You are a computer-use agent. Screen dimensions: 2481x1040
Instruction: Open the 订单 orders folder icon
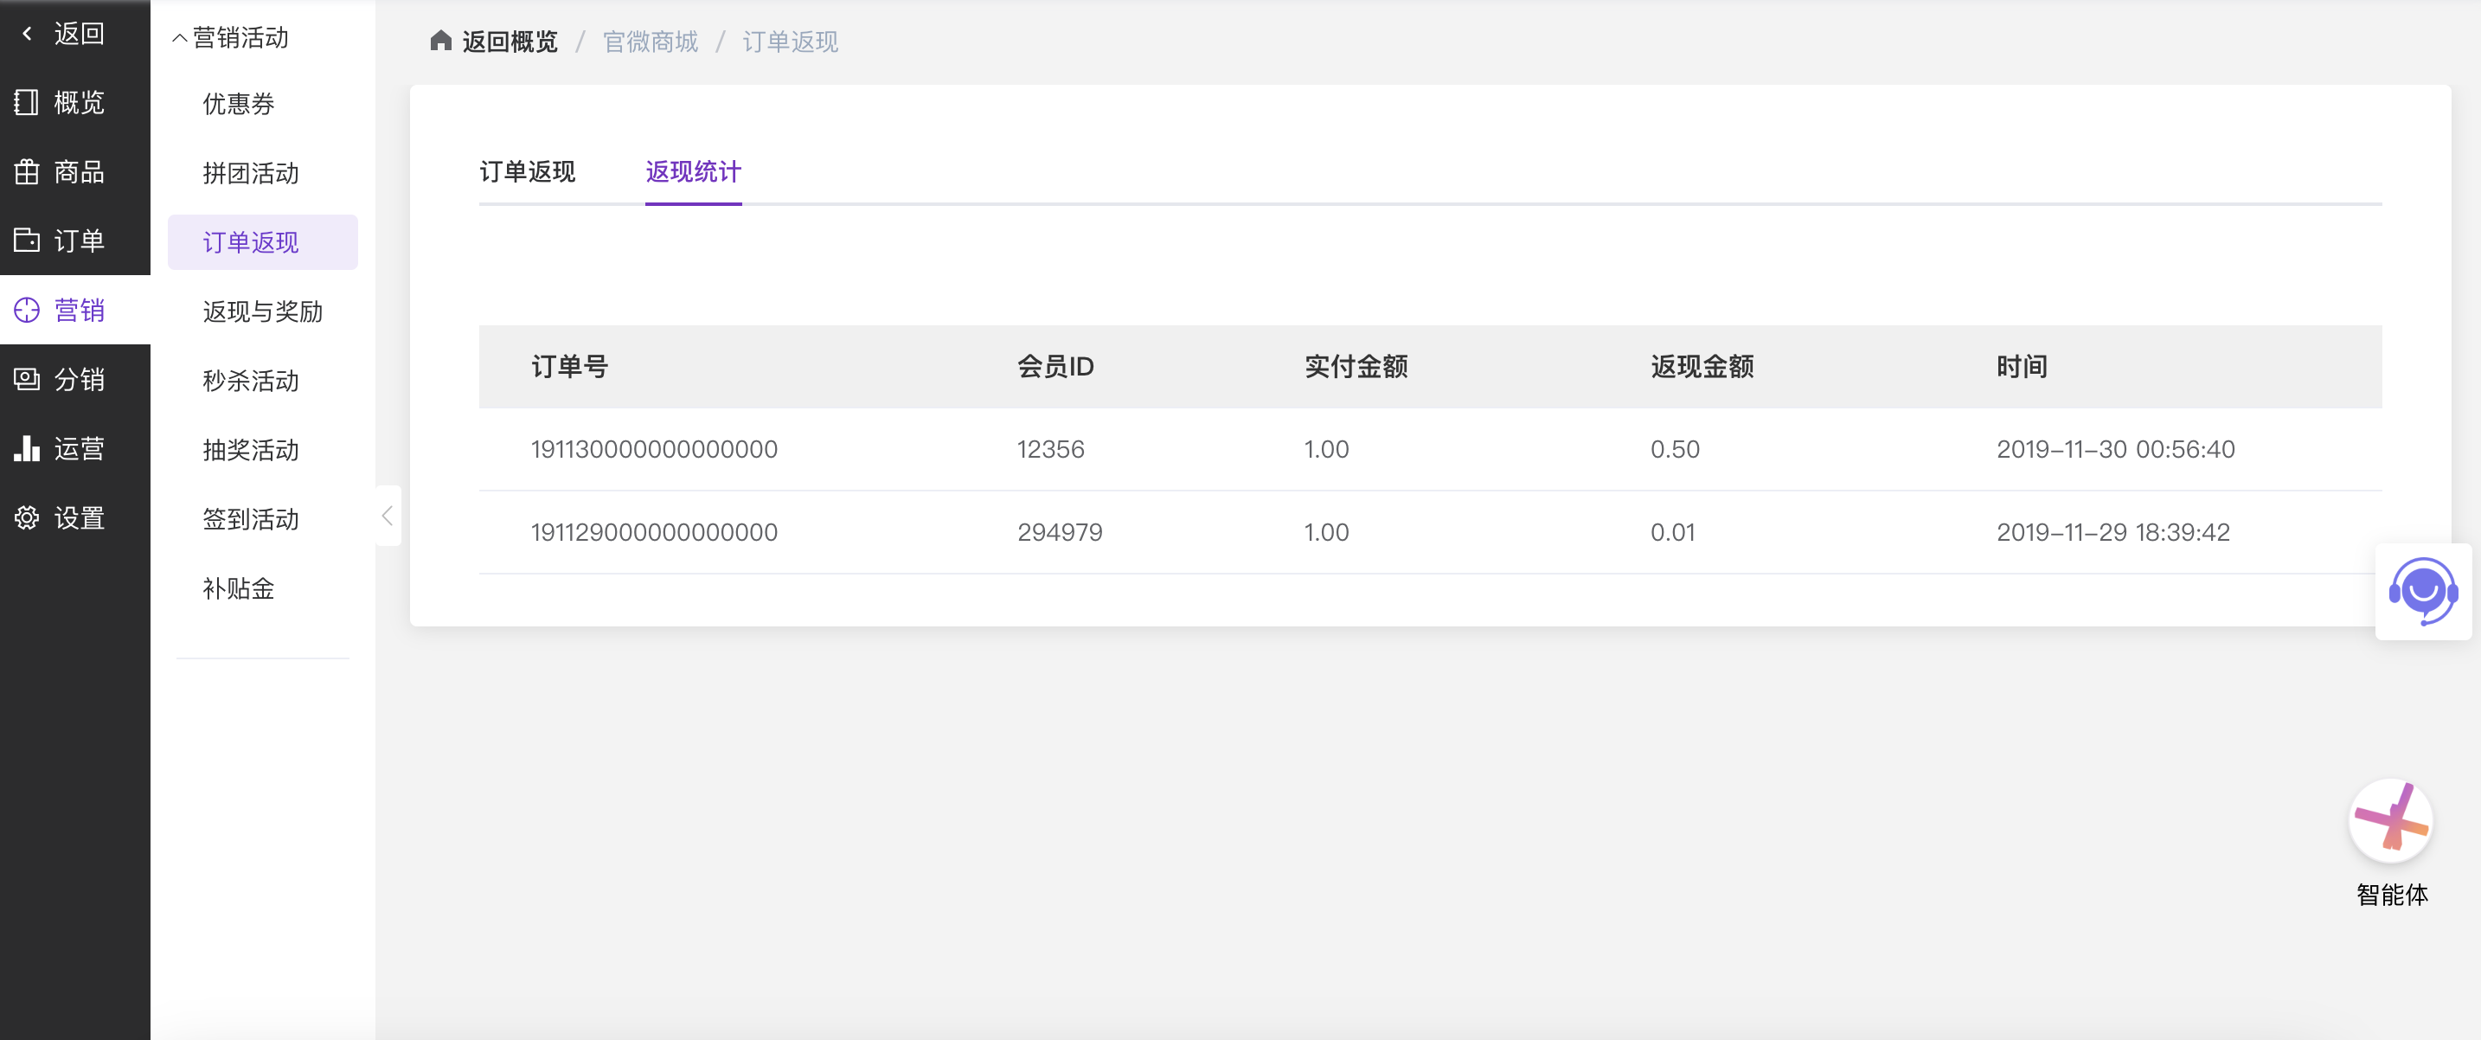pos(27,240)
